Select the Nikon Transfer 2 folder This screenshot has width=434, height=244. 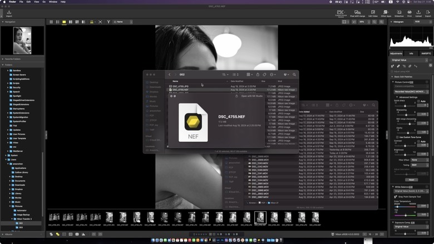(x=24, y=219)
